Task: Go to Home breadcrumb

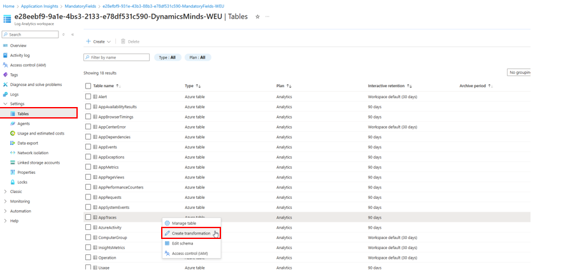Action: point(8,6)
